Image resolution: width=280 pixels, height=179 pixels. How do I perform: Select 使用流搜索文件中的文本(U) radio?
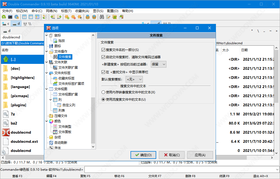click(x=103, y=99)
